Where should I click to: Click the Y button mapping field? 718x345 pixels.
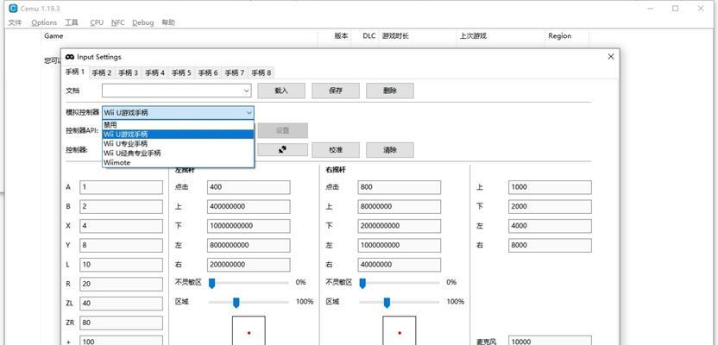tap(121, 245)
